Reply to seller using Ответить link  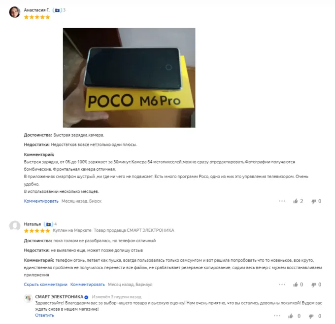coord(44,315)
